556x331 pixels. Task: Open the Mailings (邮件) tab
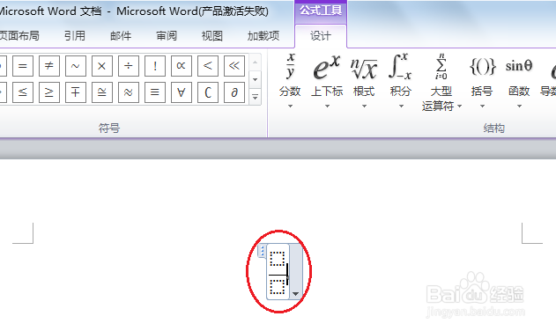pos(121,36)
